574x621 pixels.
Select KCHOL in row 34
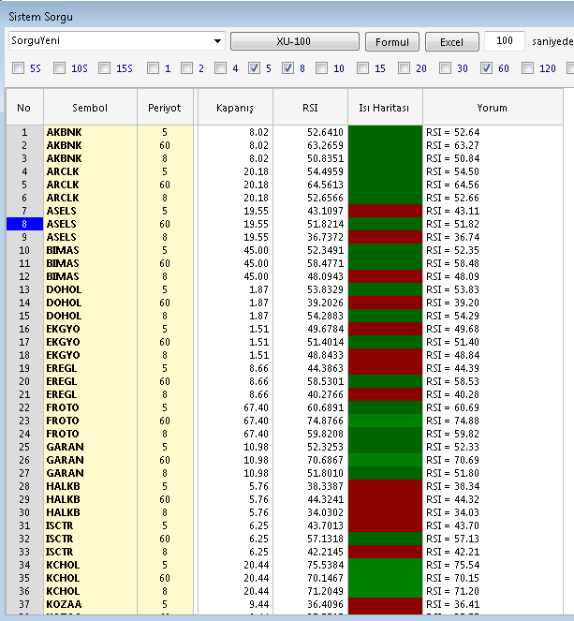point(63,565)
